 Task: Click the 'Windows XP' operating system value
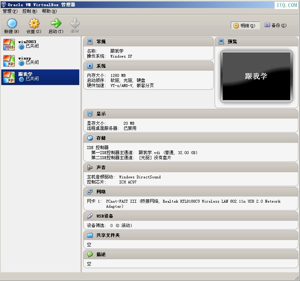(121, 56)
